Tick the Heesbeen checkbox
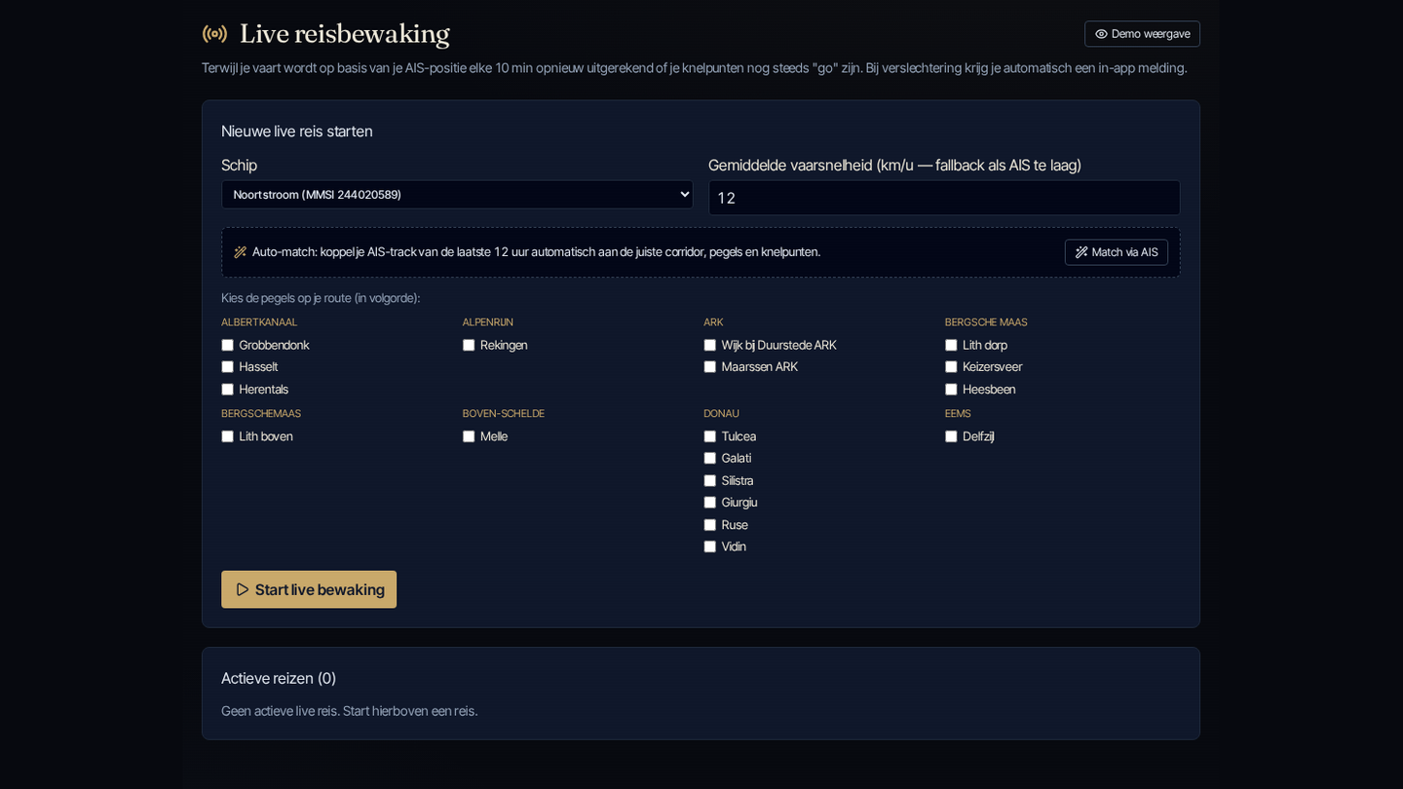Viewport: 1403px width, 789px height. tap(951, 390)
